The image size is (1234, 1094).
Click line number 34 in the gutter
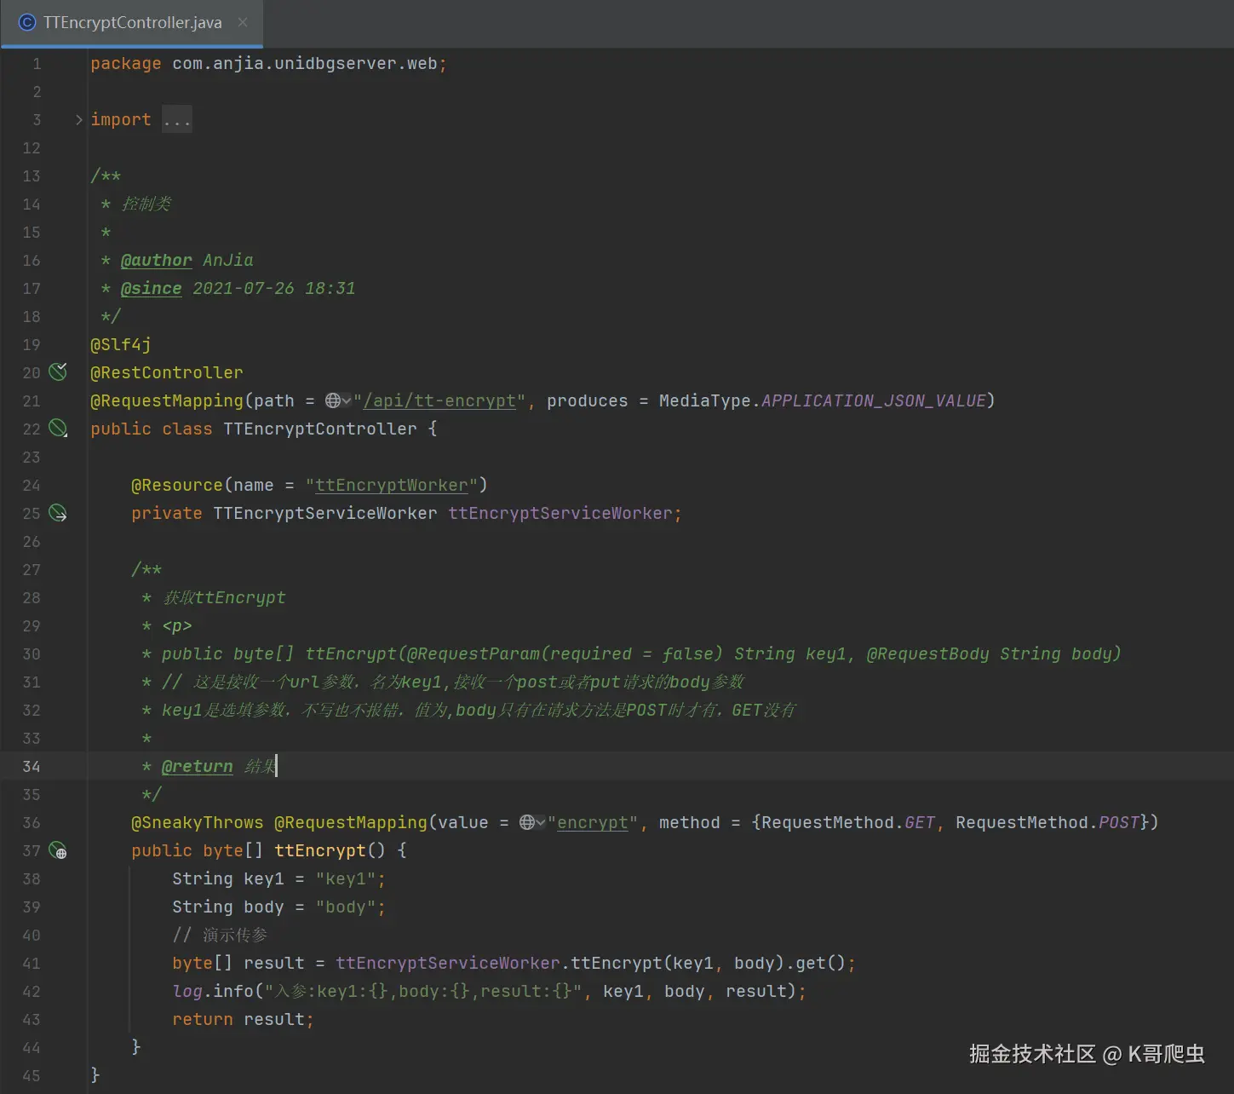(32, 766)
